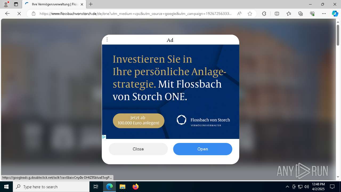Click the Jetzt ab 100.000 Euro anlegen button
The width and height of the screenshot is (341, 192).
click(x=139, y=121)
